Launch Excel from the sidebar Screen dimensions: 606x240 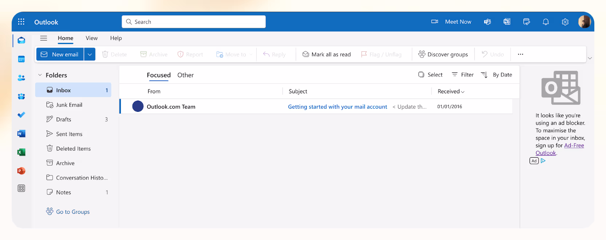[21, 152]
